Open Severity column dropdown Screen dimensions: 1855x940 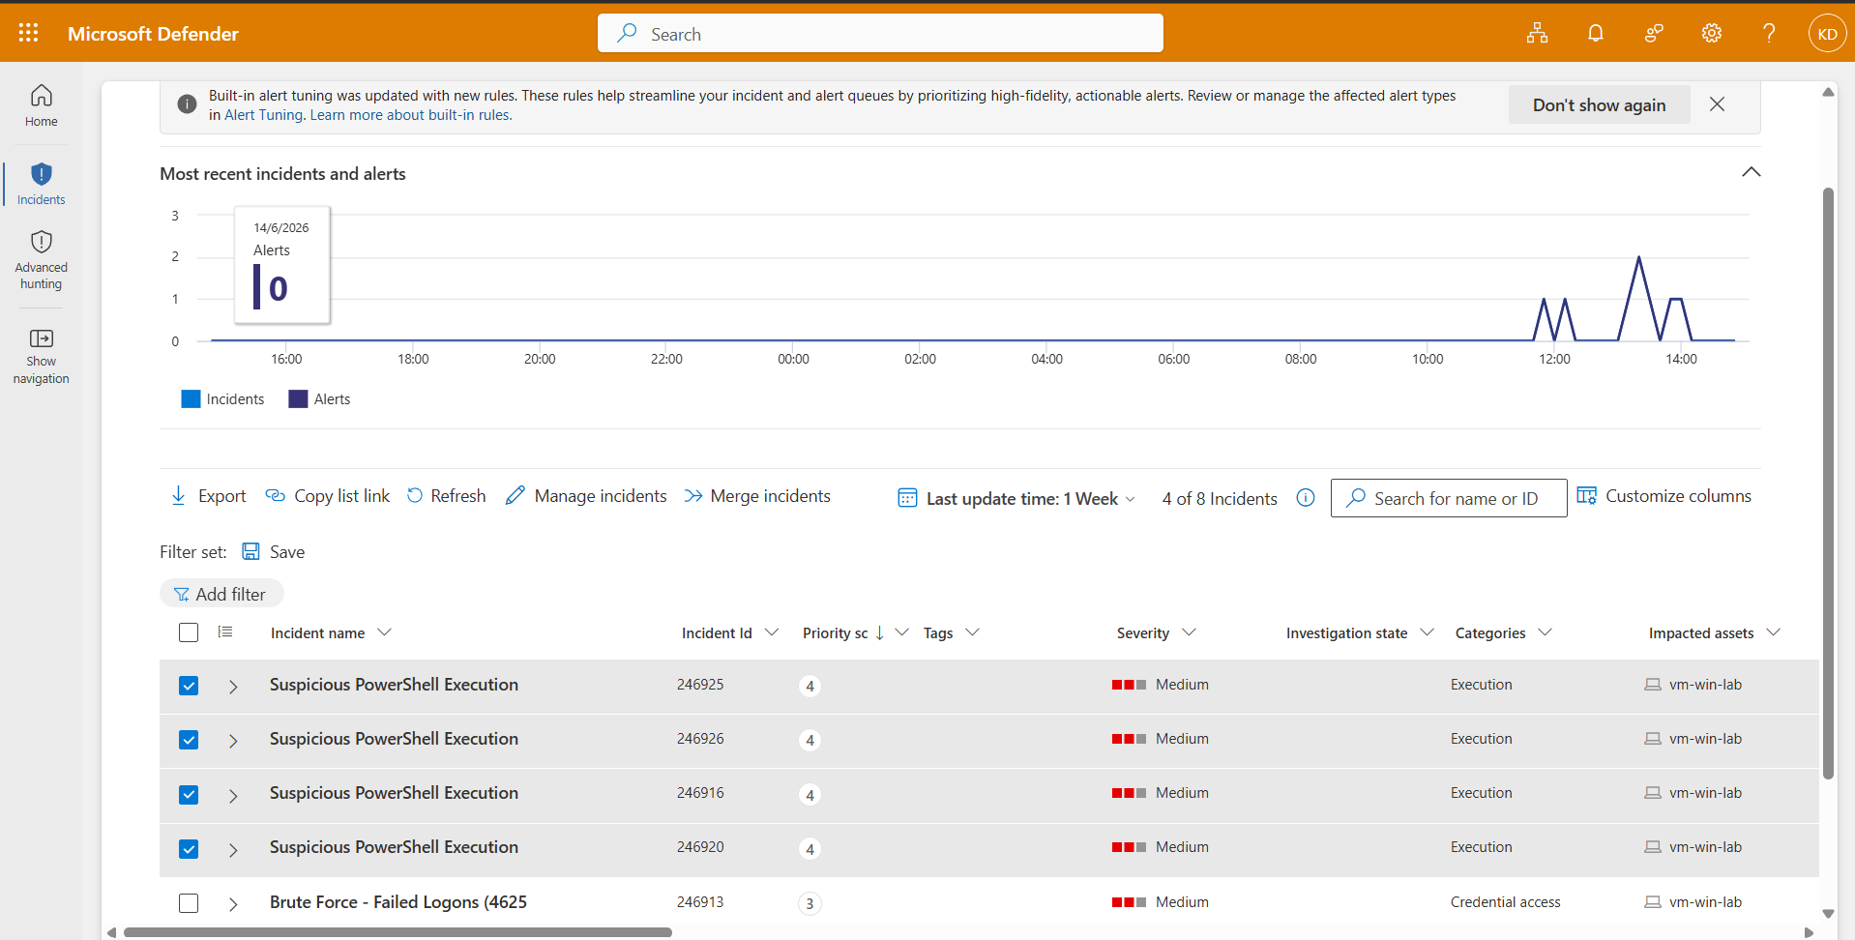[1189, 632]
